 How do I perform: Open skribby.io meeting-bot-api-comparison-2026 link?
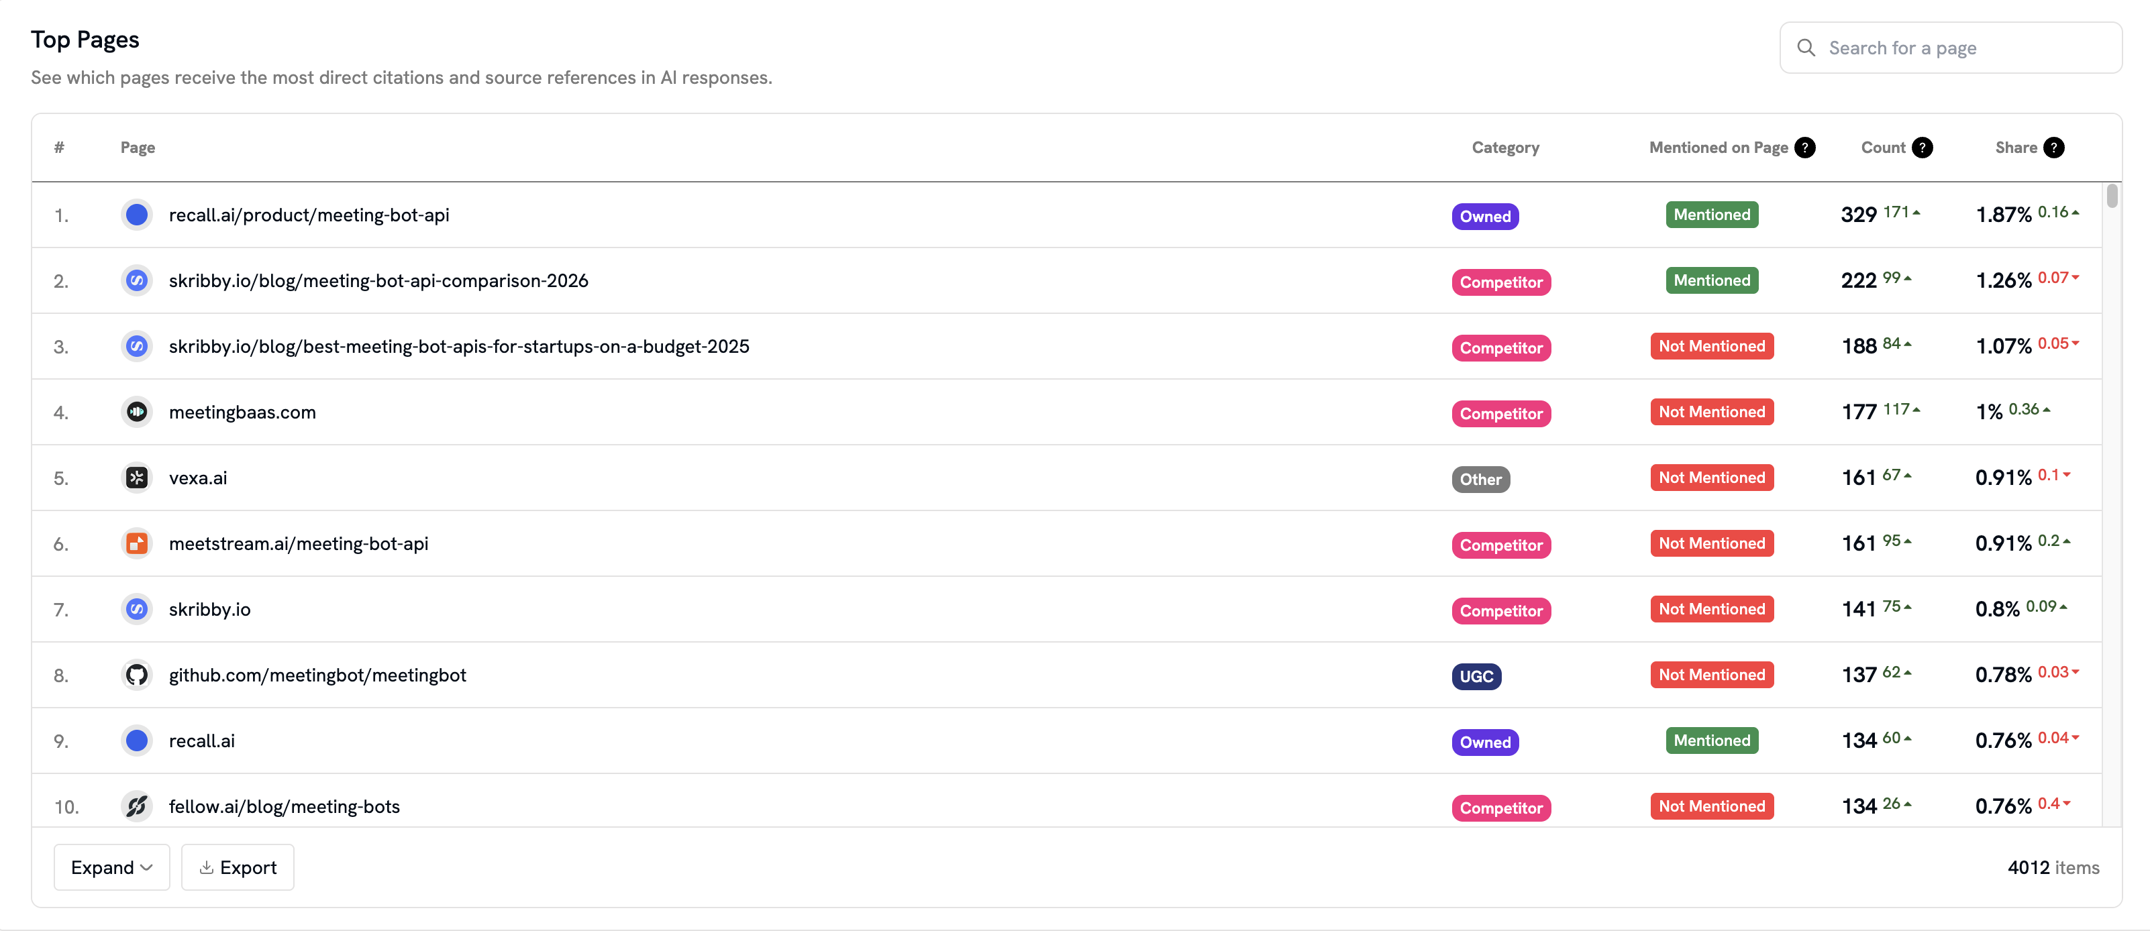coord(378,280)
